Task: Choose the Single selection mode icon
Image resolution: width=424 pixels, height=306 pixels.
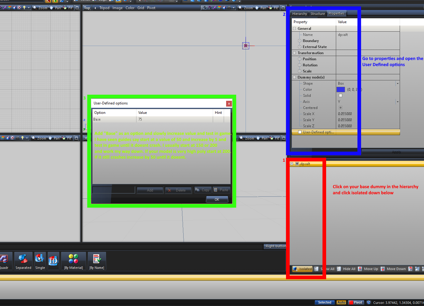Action: click(x=40, y=261)
